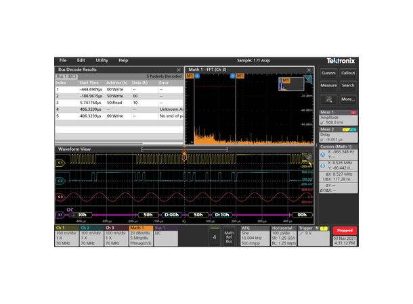
Task: Select decode row 3 with 50:Read
Action: pos(119,103)
